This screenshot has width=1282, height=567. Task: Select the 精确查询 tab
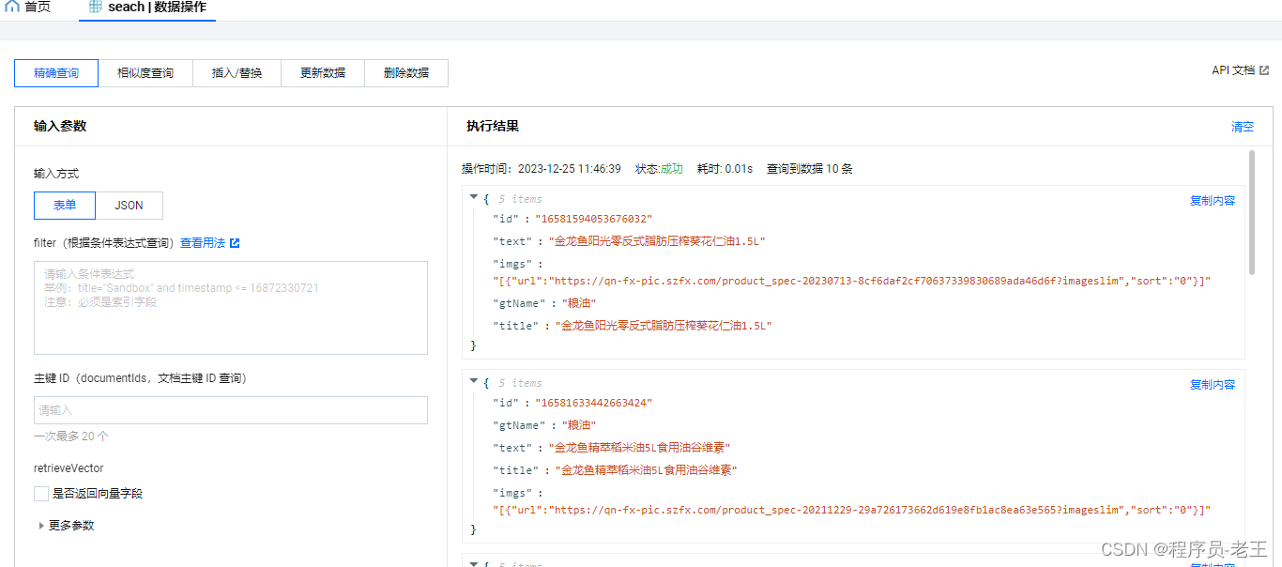(x=56, y=73)
